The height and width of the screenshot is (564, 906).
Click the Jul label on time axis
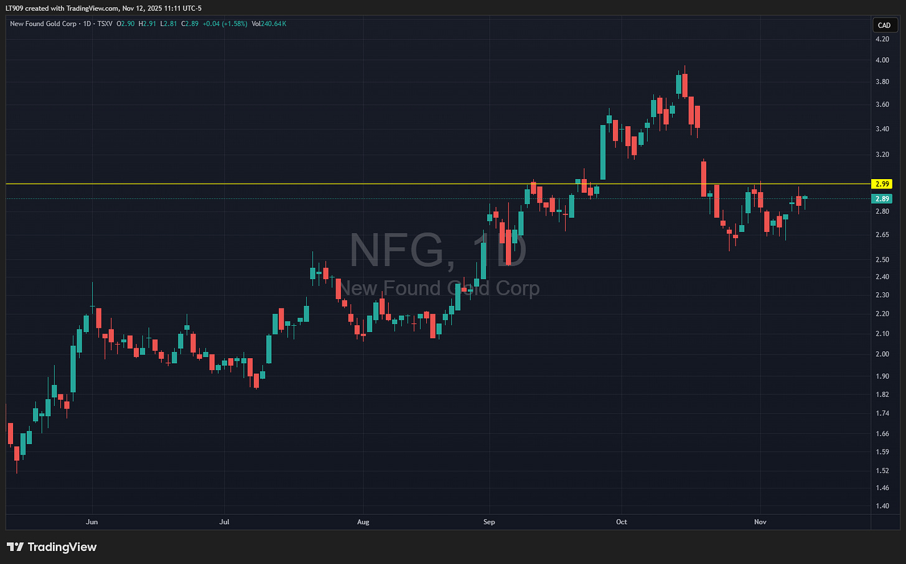click(x=224, y=522)
